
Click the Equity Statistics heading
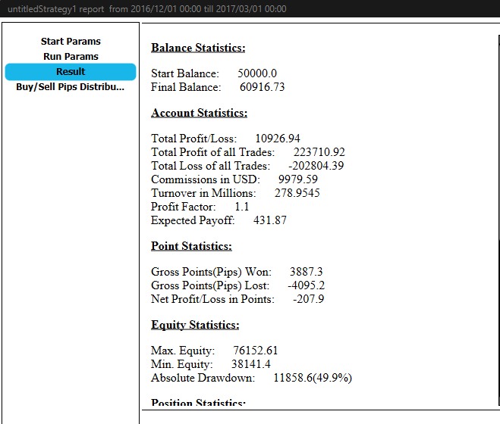[195, 325]
